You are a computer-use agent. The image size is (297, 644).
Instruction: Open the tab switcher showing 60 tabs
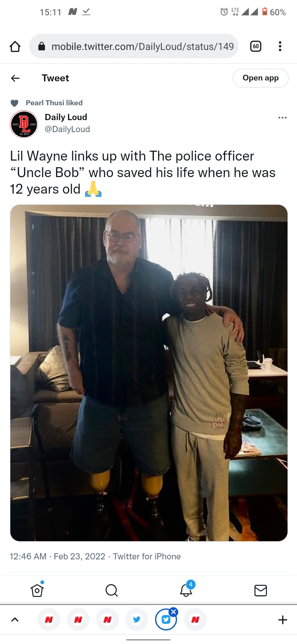point(256,47)
